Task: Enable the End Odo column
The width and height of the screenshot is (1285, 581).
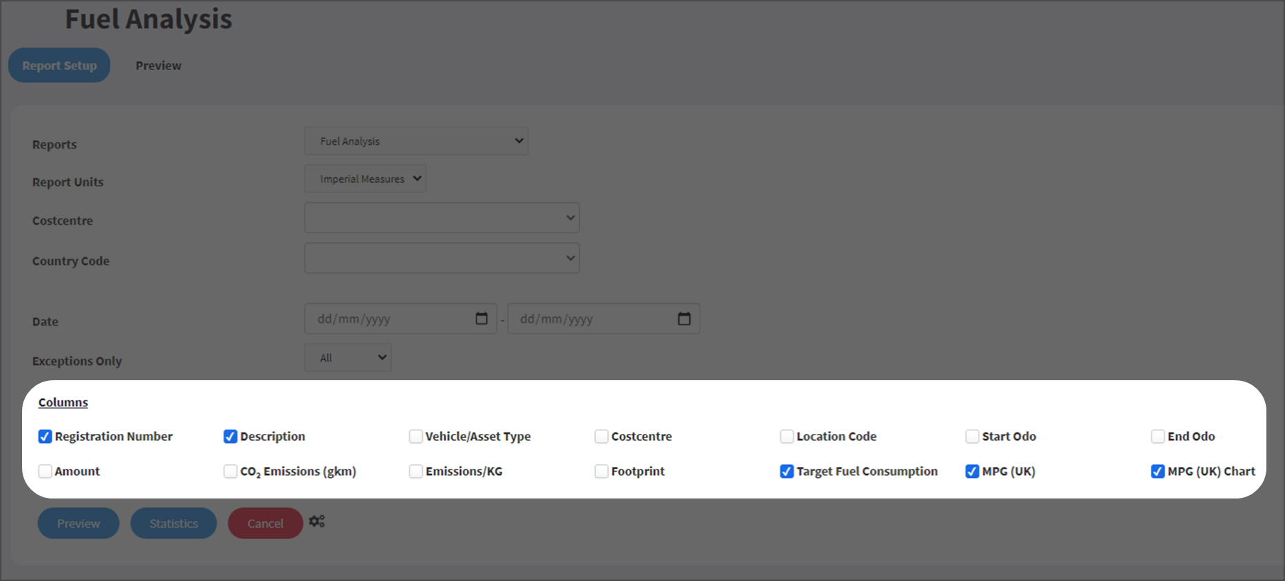Action: click(1158, 437)
